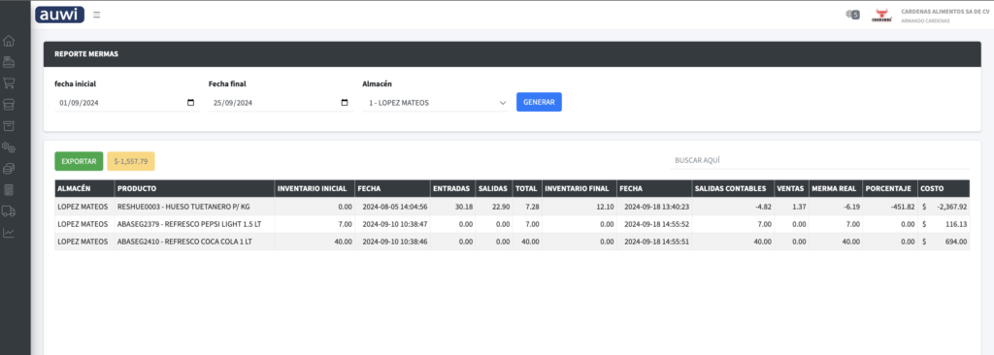Click the fecha inicial date field 01/09/2024
994x355 pixels.
point(127,103)
